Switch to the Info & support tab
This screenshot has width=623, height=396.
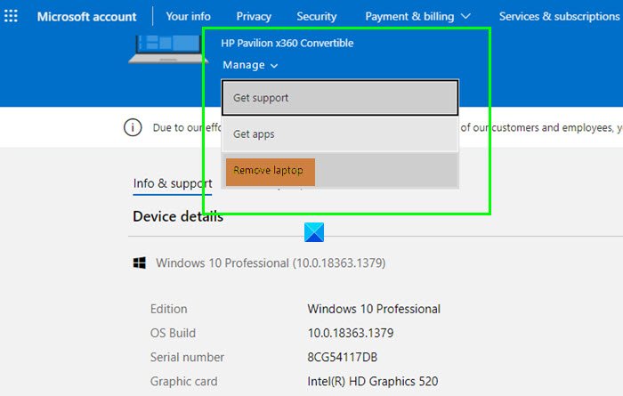tap(172, 183)
